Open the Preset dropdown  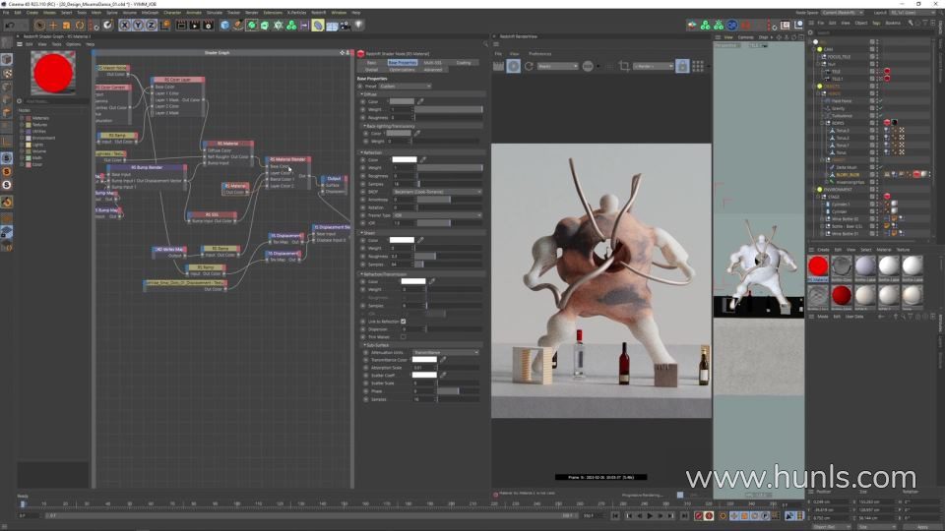click(x=405, y=87)
